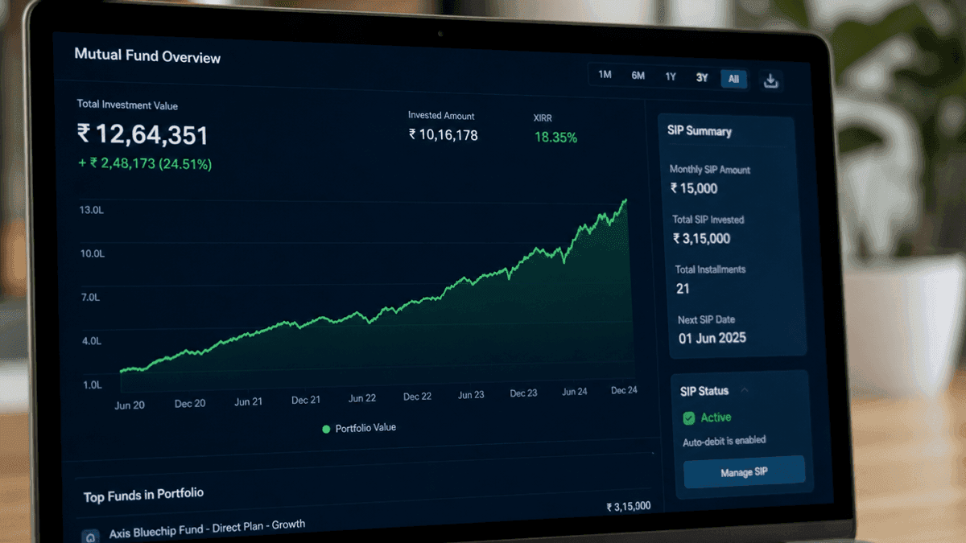This screenshot has height=543, width=966.
Task: Click the green dot in Portfolio Value legend
Action: [x=326, y=430]
